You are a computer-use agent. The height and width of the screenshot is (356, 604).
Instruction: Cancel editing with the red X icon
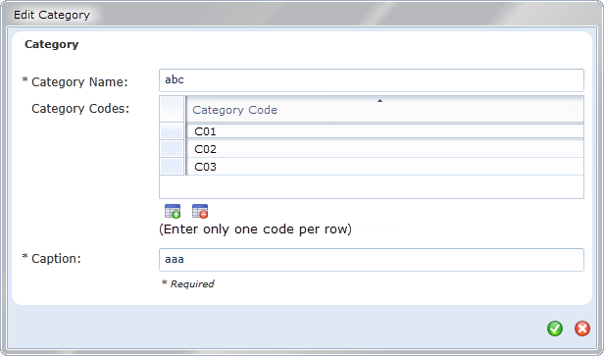[x=582, y=329]
